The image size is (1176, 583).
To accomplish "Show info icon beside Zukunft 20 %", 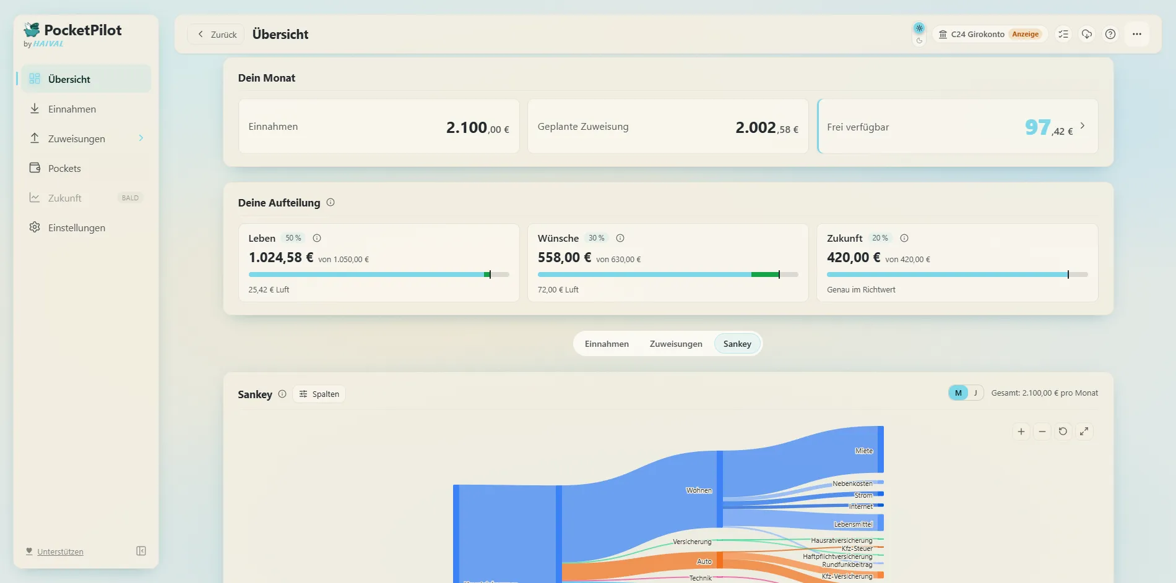I will (x=904, y=238).
